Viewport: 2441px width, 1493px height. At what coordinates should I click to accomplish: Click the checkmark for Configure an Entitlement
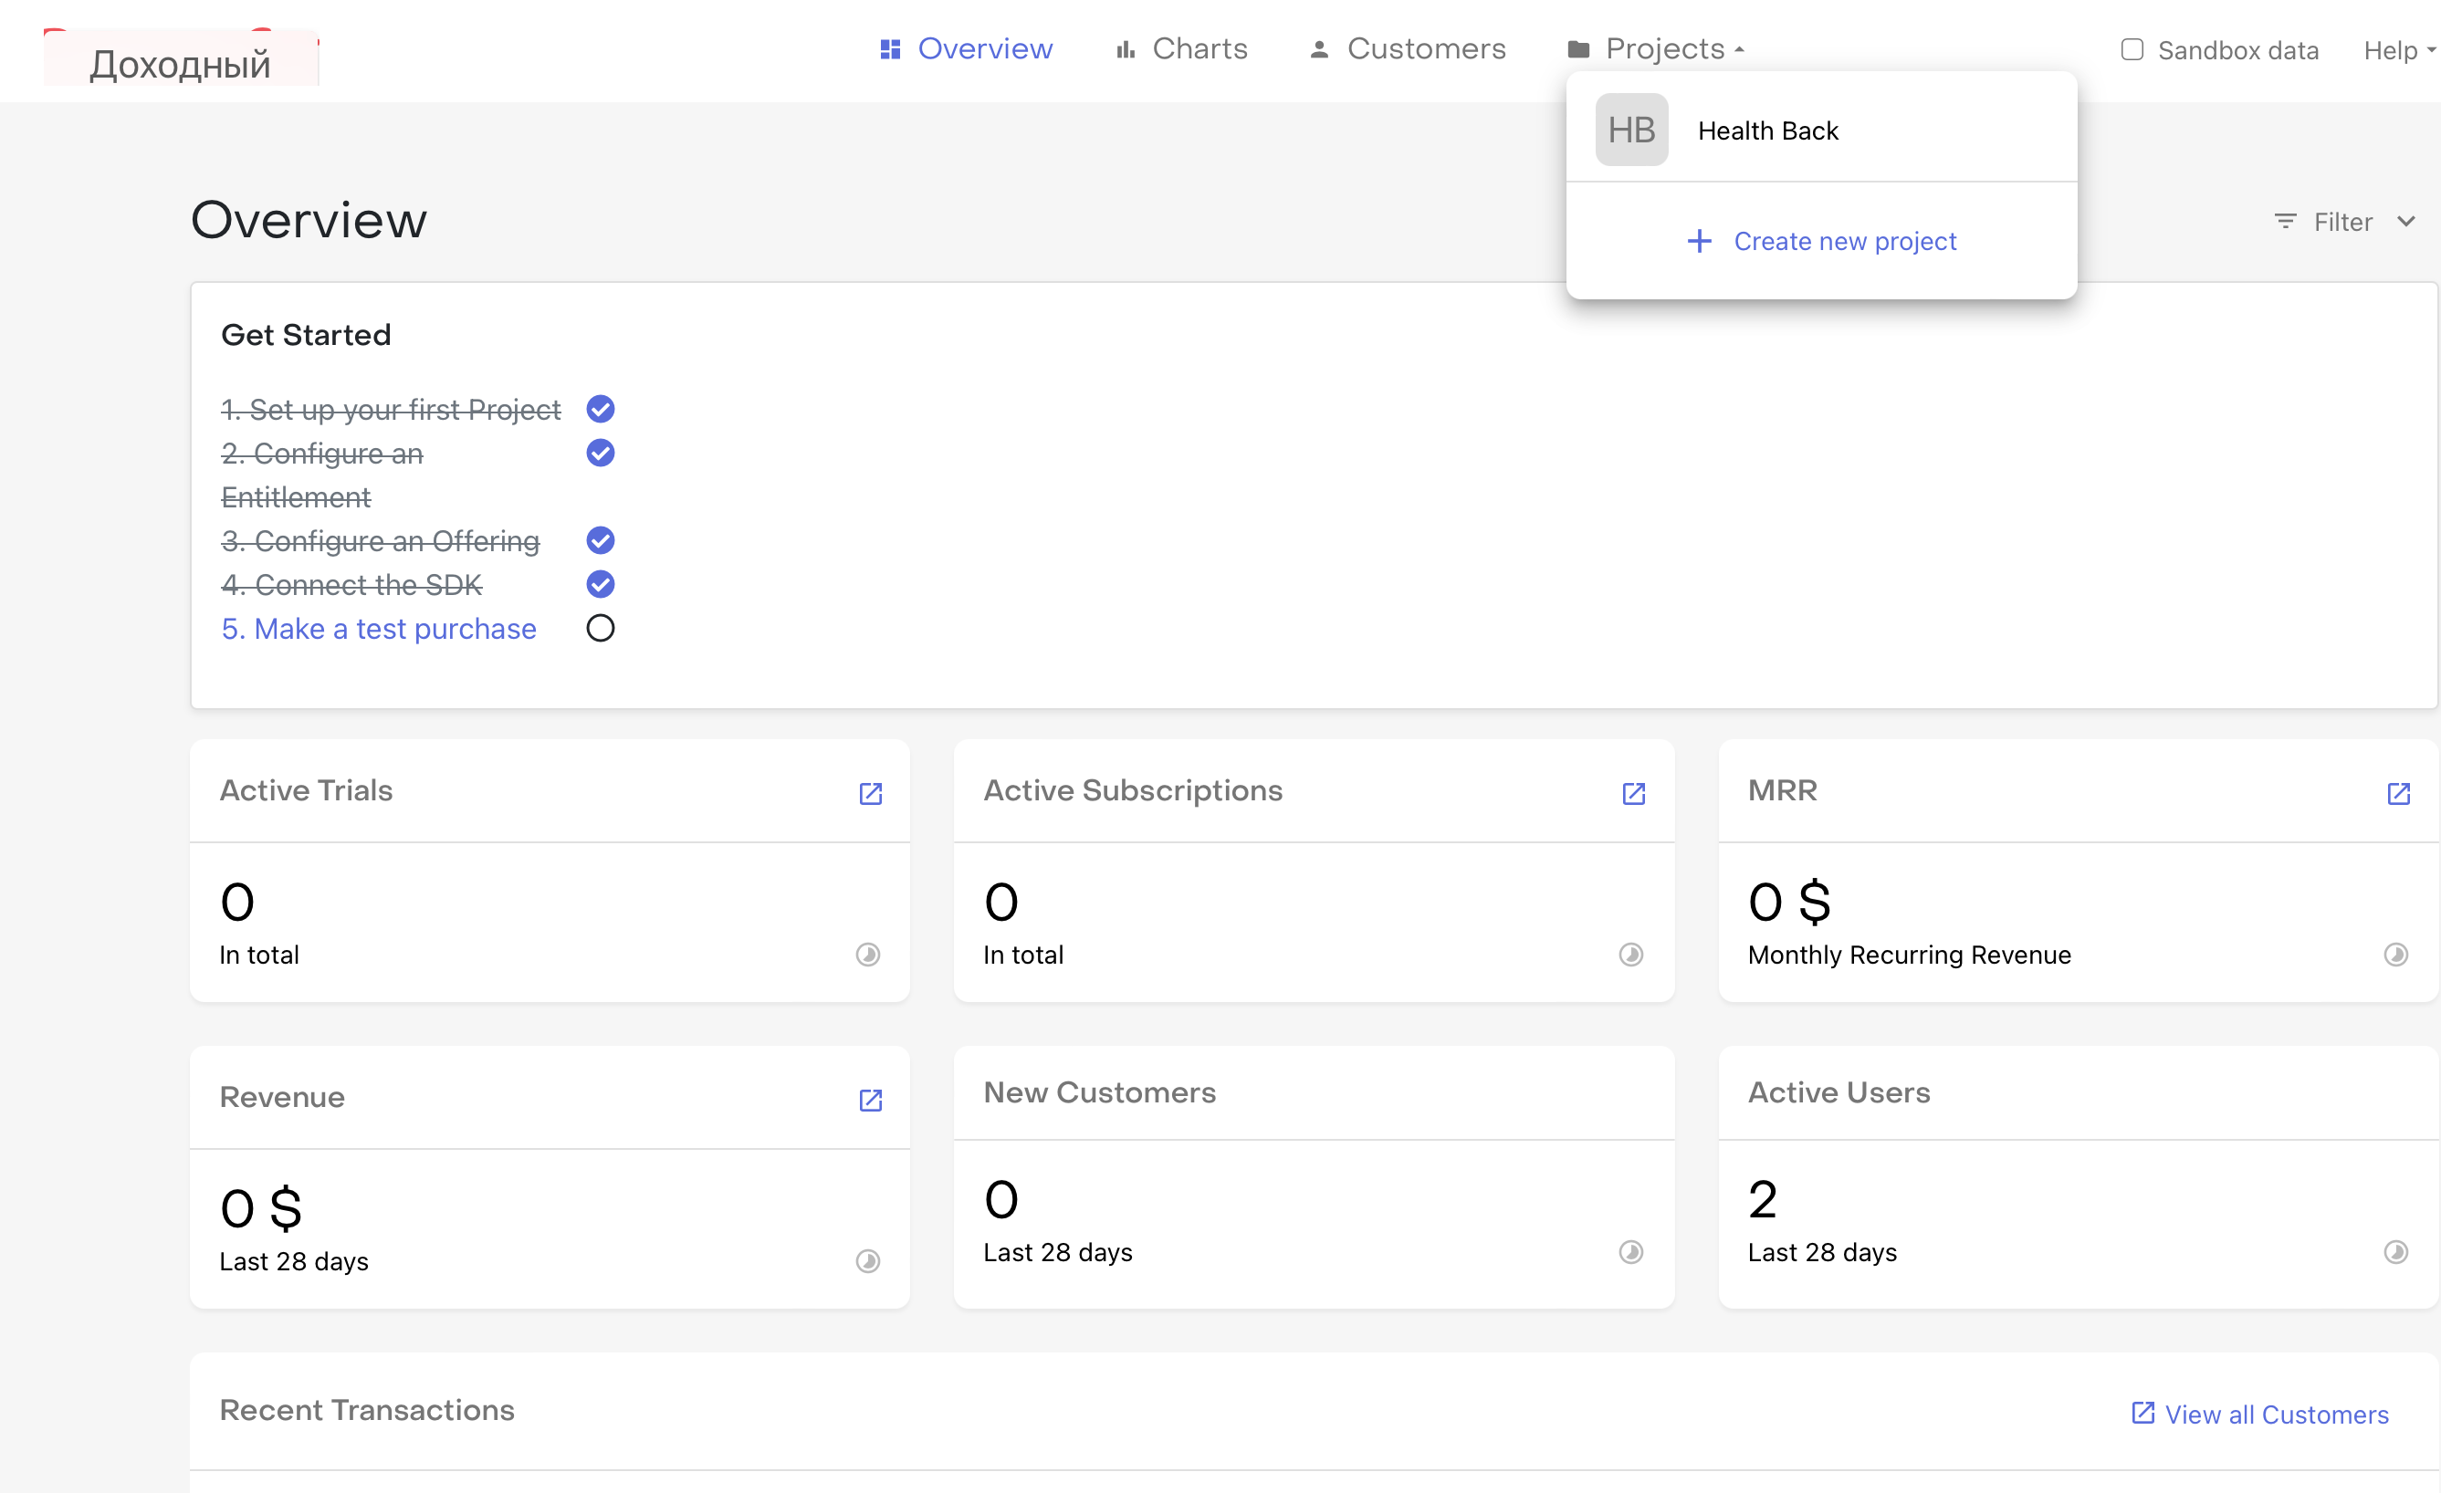[601, 453]
